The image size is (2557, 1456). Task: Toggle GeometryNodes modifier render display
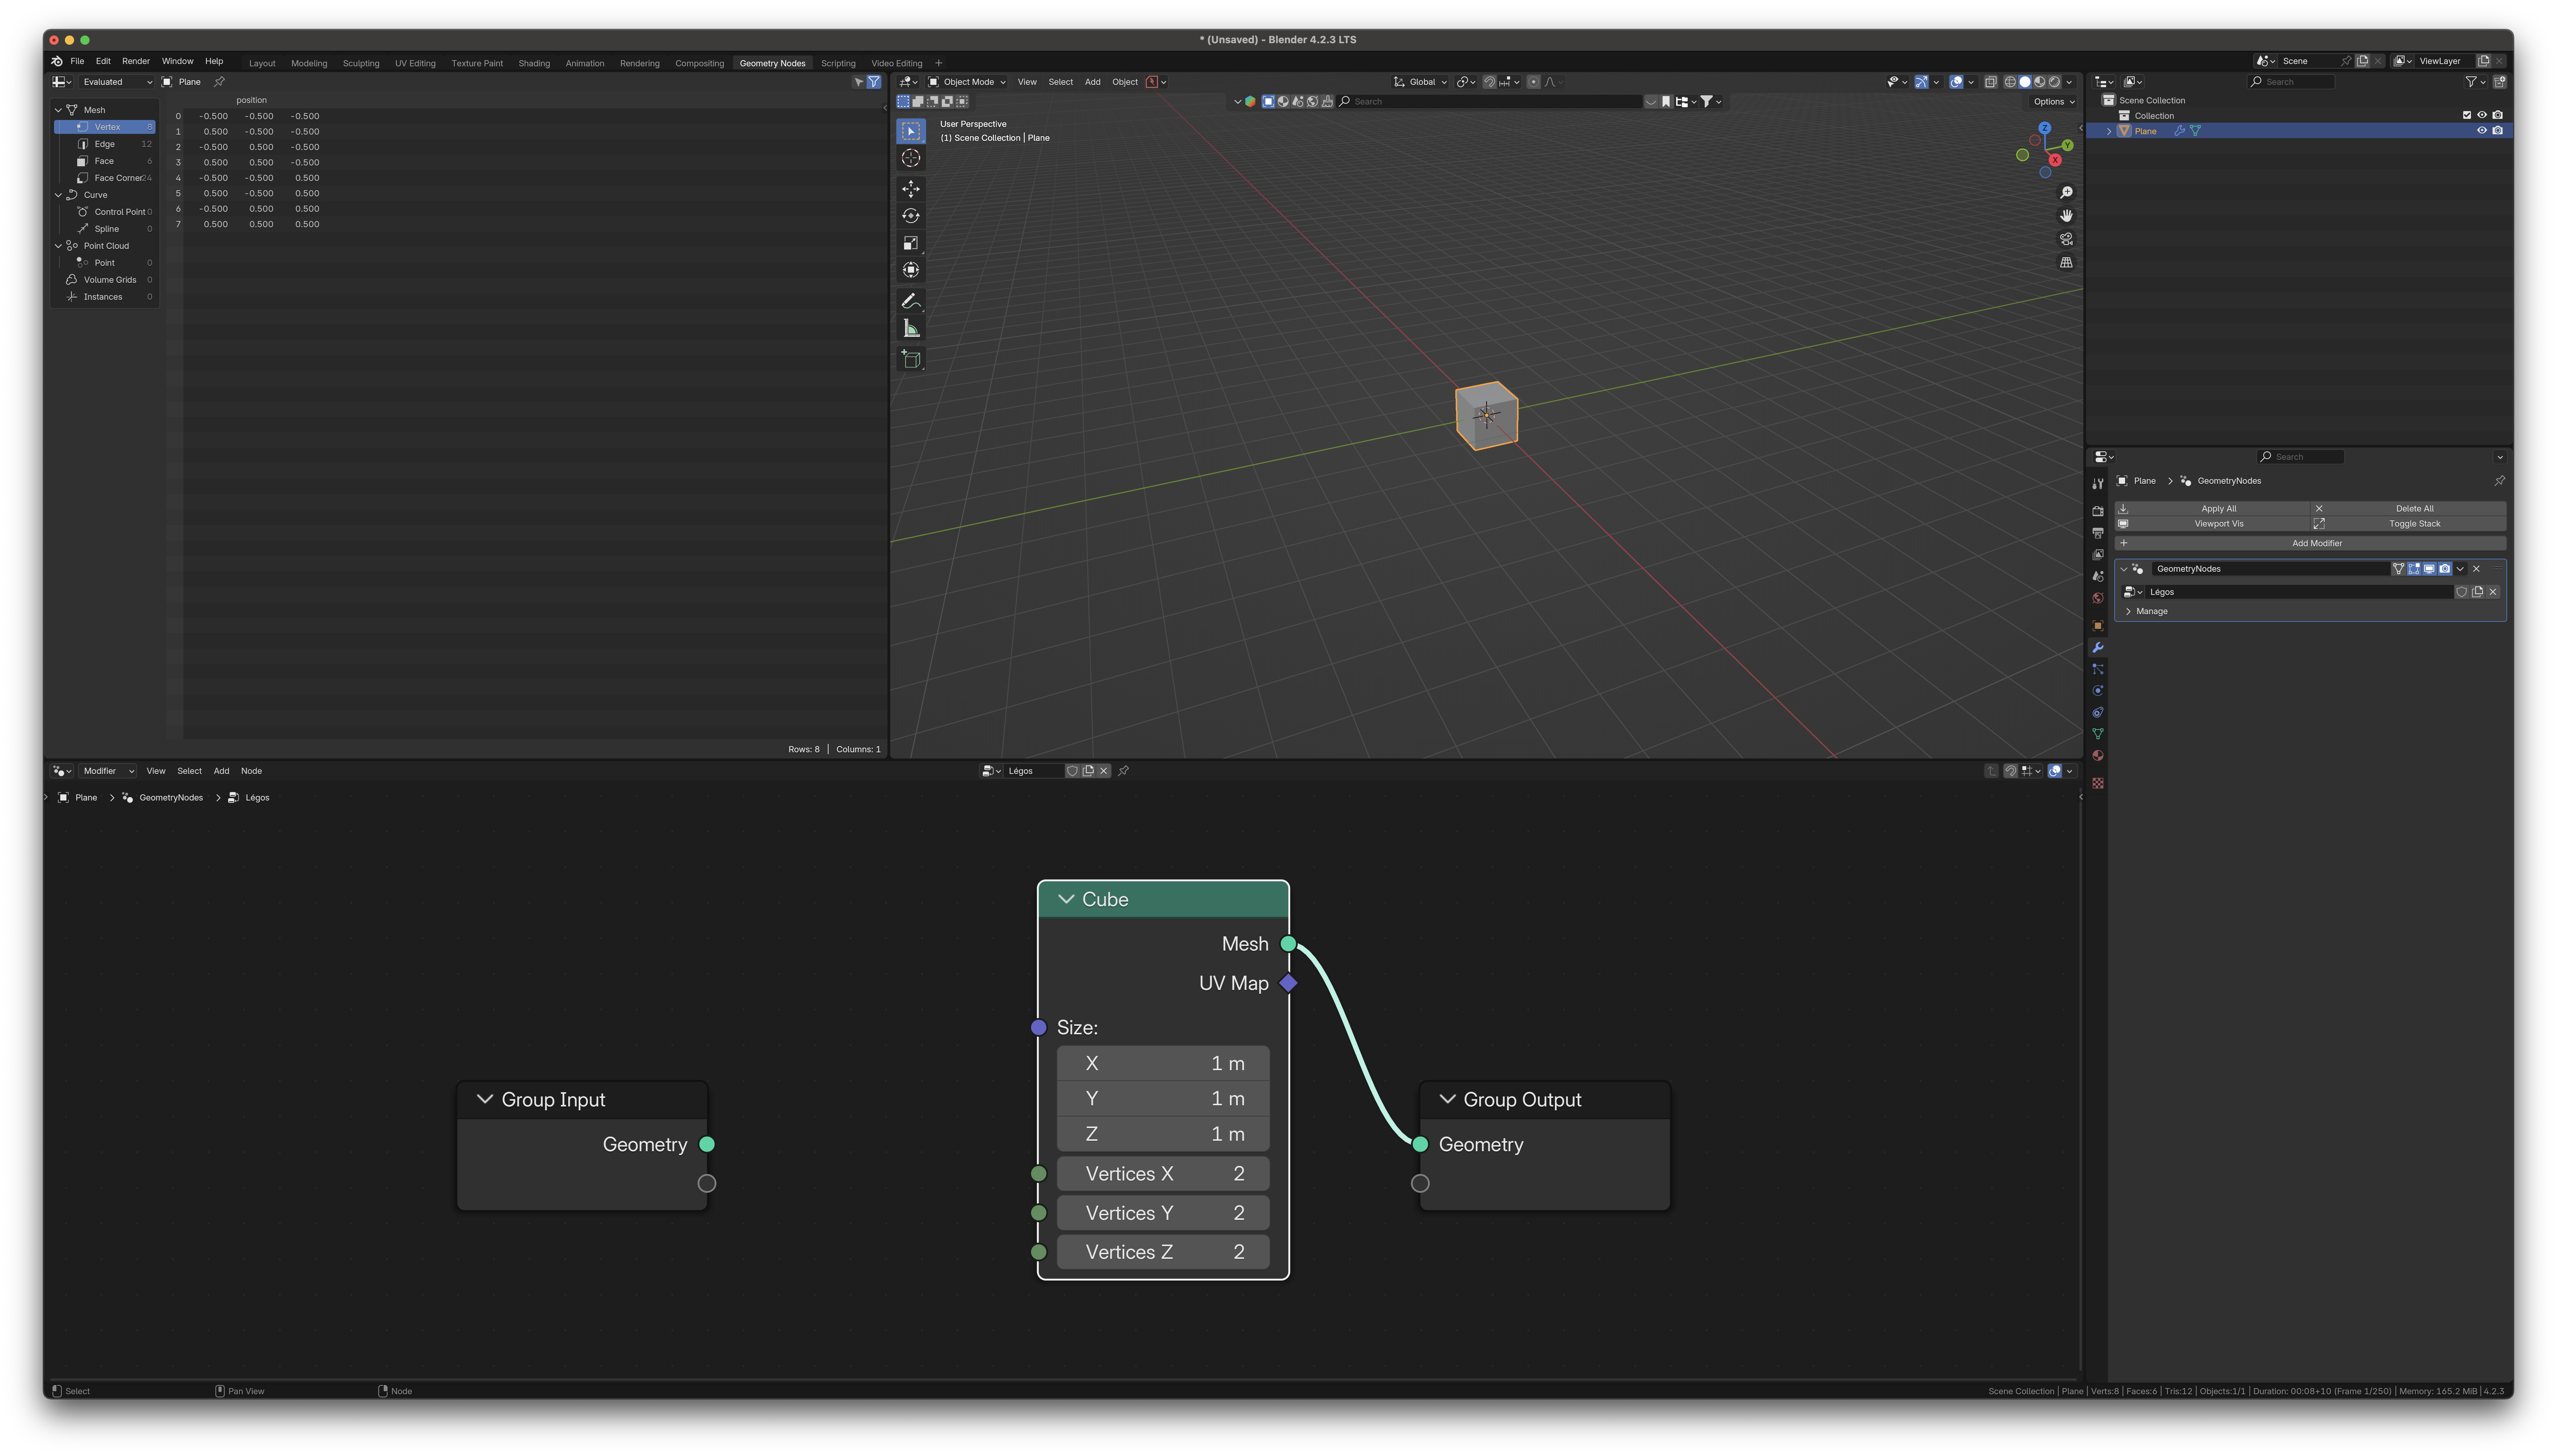(x=2445, y=569)
